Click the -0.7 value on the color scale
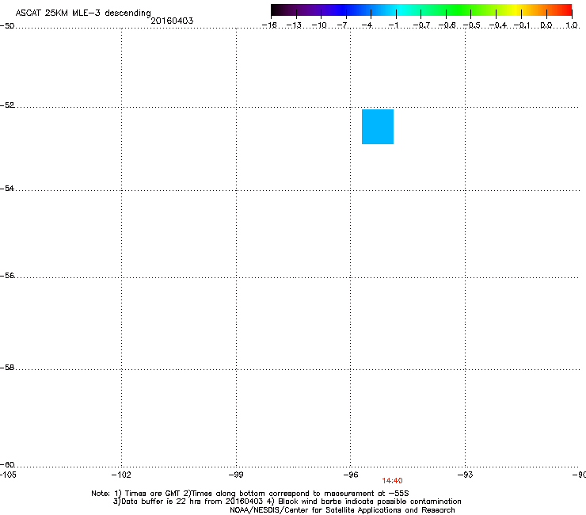 421,25
